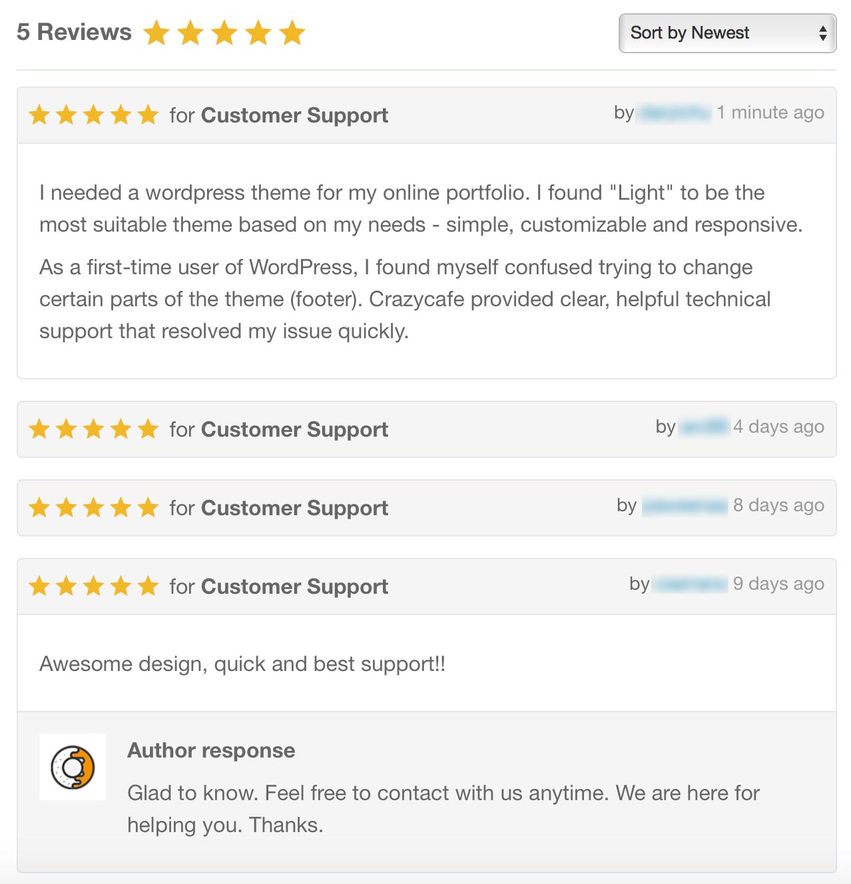
Task: Click the stars on the 4 days ago review
Action: [94, 429]
